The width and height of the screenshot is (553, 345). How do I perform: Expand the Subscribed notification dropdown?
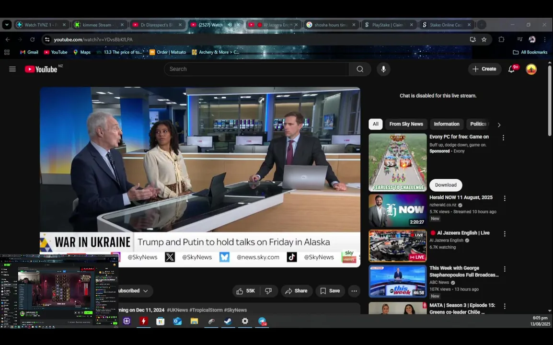click(145, 291)
